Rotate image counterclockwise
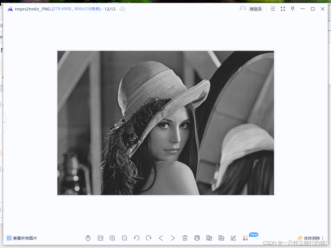This screenshot has width=331, height=248. pyautogui.click(x=137, y=238)
